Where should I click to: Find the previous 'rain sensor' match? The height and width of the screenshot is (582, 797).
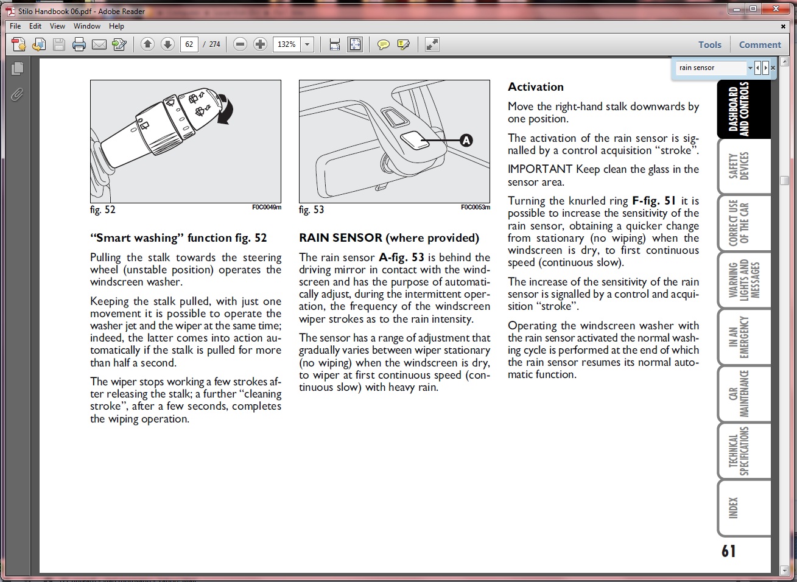coord(758,68)
